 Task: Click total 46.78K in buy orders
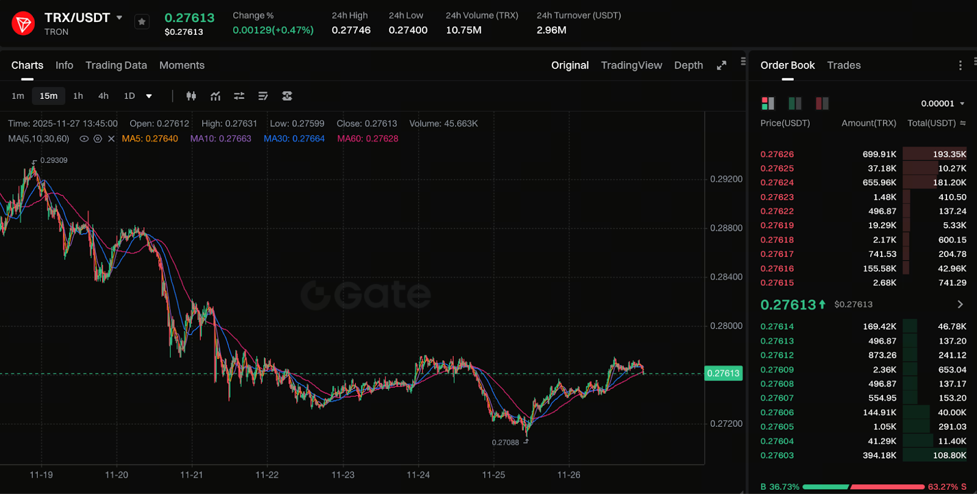952,327
